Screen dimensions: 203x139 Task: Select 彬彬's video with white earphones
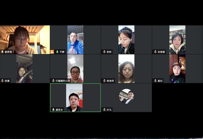[x=126, y=40]
